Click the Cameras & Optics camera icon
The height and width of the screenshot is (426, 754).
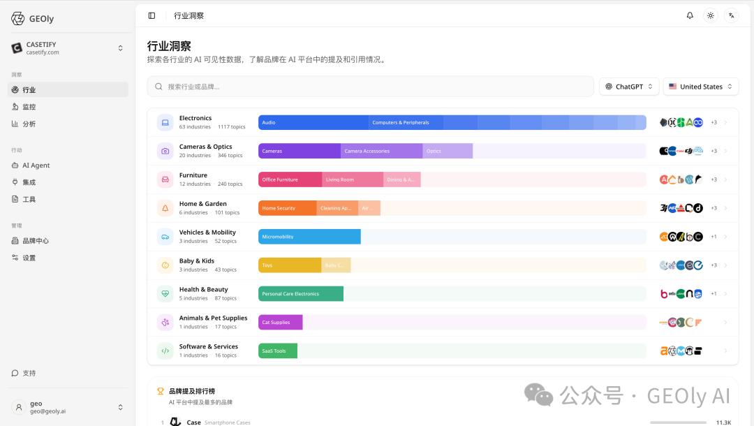165,151
